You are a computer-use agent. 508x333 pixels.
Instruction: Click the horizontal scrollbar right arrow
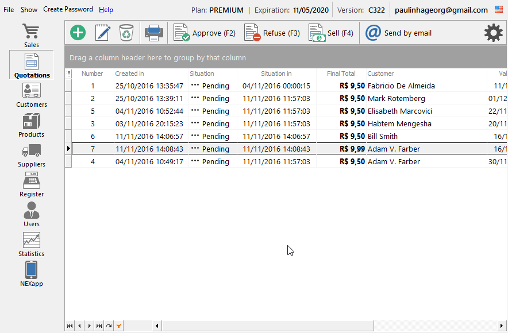[502, 326]
